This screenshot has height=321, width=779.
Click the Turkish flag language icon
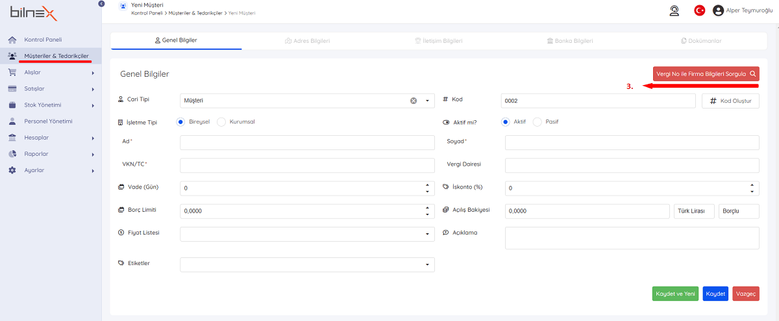pos(699,10)
